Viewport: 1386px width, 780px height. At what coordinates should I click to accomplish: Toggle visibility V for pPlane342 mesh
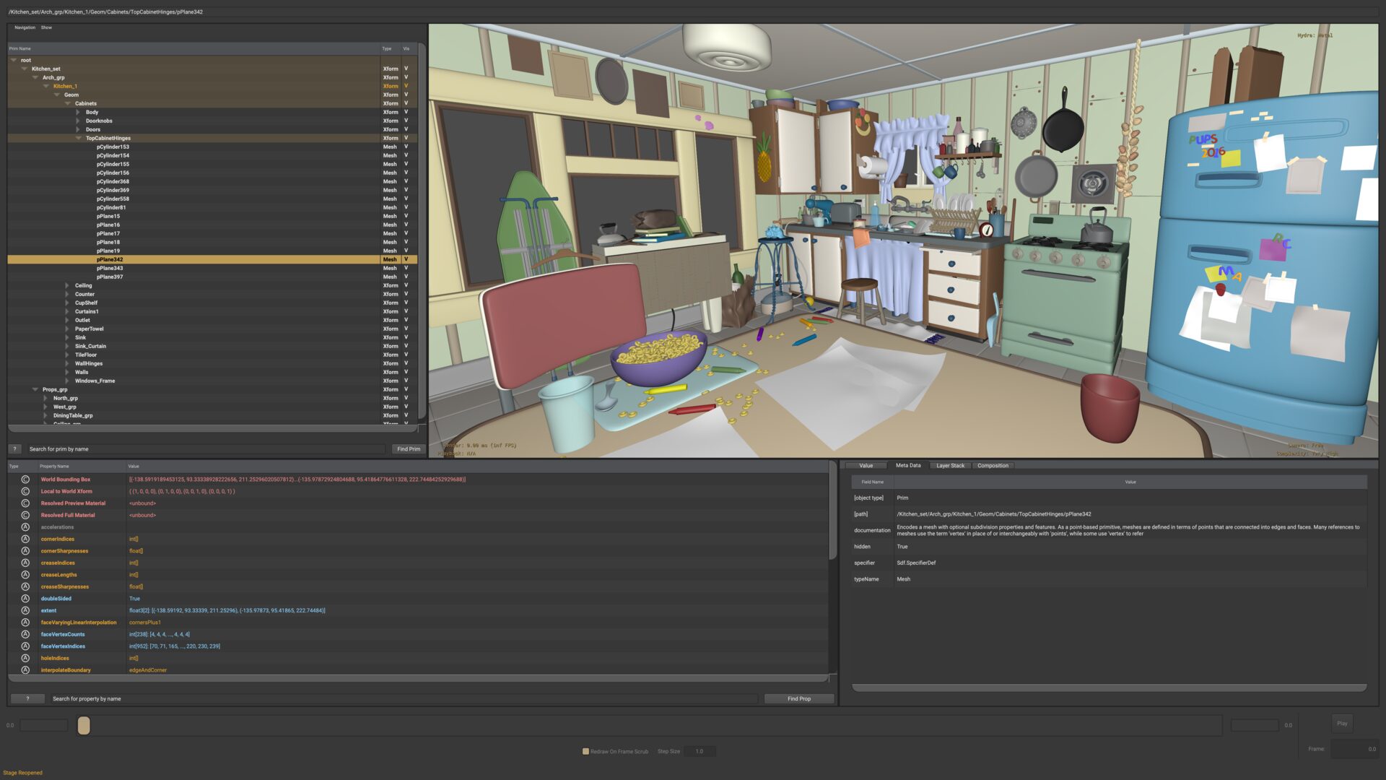click(406, 259)
